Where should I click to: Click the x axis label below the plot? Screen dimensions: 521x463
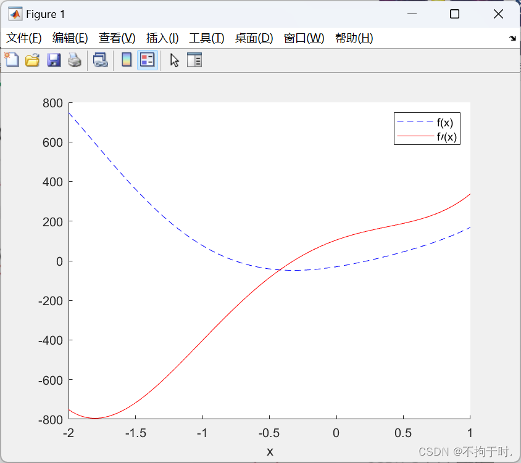pyautogui.click(x=270, y=451)
